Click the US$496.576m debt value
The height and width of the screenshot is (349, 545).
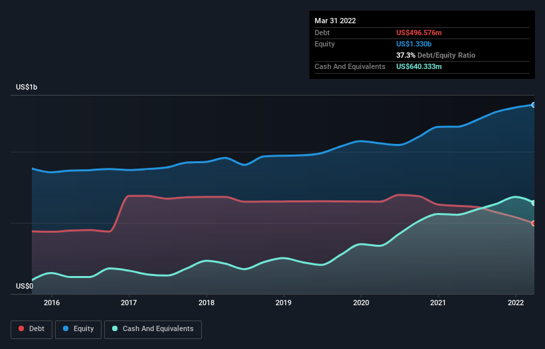419,33
